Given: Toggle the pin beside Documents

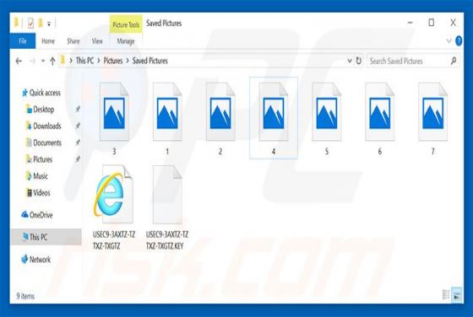Looking at the screenshot, I should [78, 142].
